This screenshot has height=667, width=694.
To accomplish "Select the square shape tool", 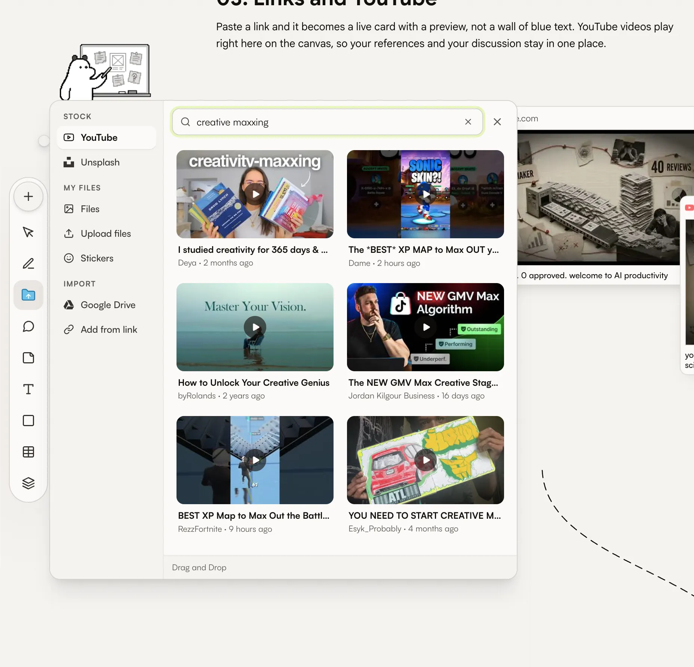I will pyautogui.click(x=28, y=421).
